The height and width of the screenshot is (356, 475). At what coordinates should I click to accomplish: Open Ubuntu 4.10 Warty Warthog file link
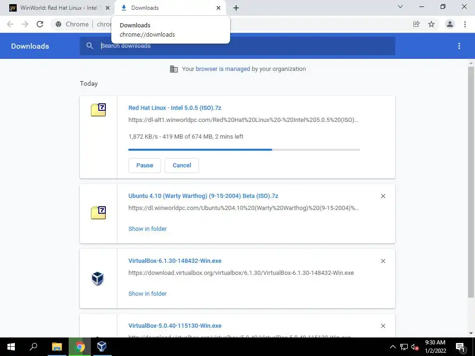[203, 196]
